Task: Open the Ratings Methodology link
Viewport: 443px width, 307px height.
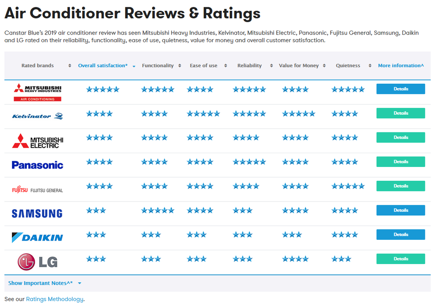Action: [x=55, y=299]
